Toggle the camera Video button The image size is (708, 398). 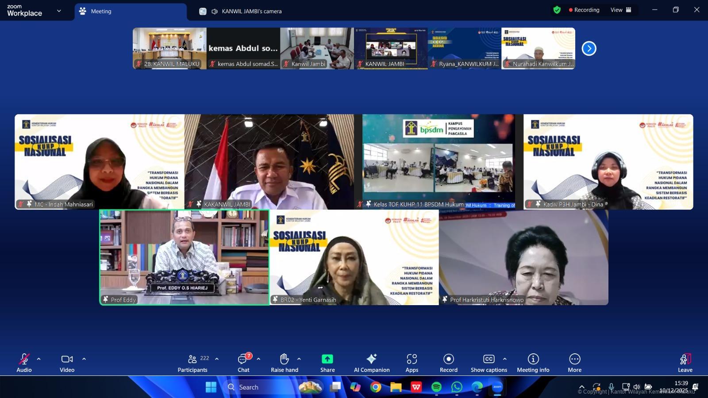tap(67, 363)
